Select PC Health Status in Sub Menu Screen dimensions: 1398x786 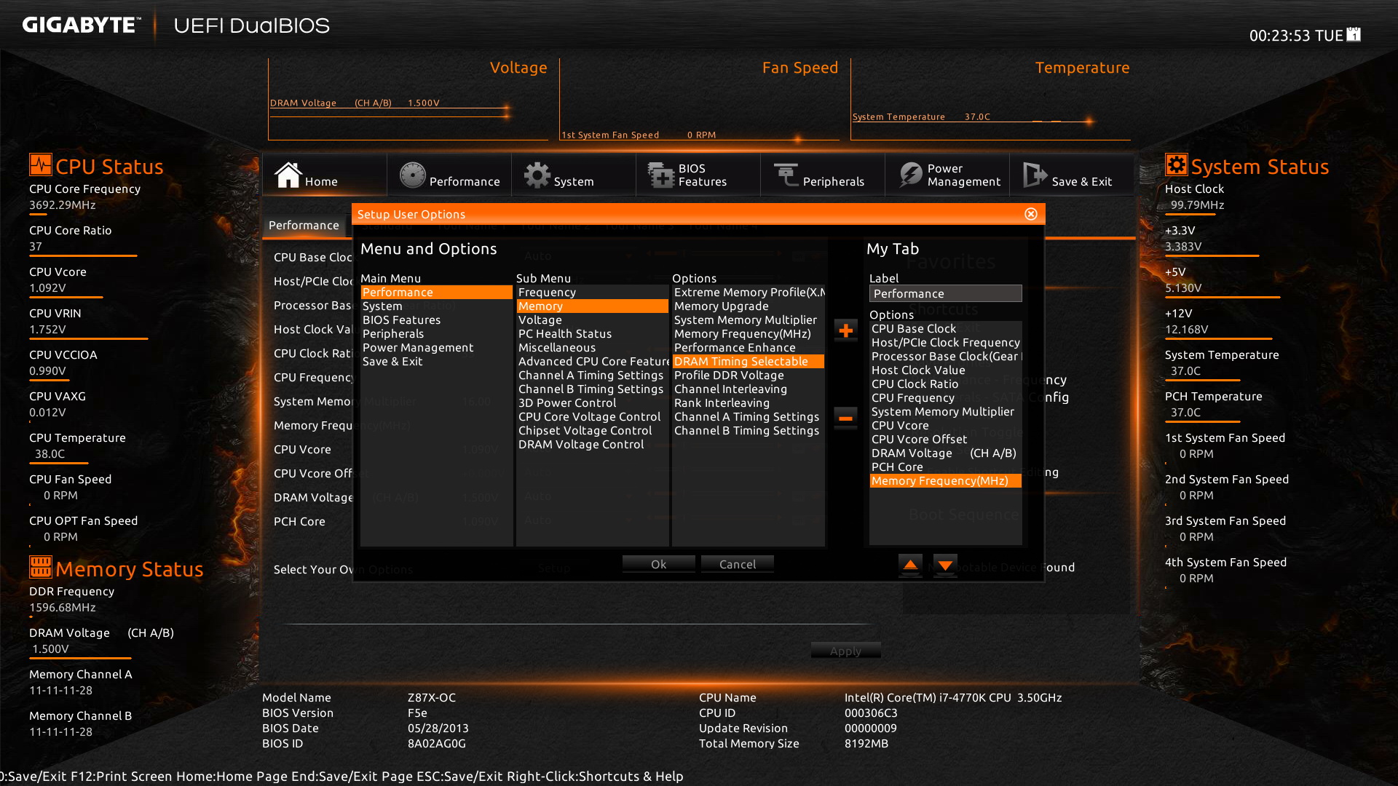coord(592,333)
